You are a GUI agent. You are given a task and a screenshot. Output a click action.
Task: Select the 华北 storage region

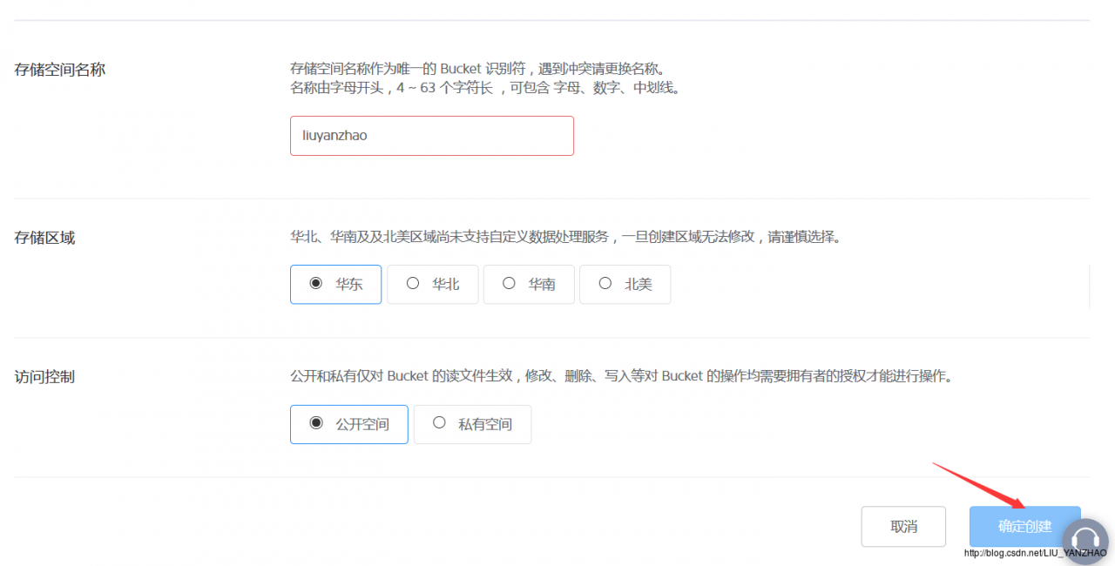click(x=433, y=284)
